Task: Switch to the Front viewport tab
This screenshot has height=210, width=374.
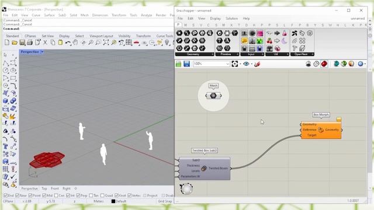Action: (54, 188)
